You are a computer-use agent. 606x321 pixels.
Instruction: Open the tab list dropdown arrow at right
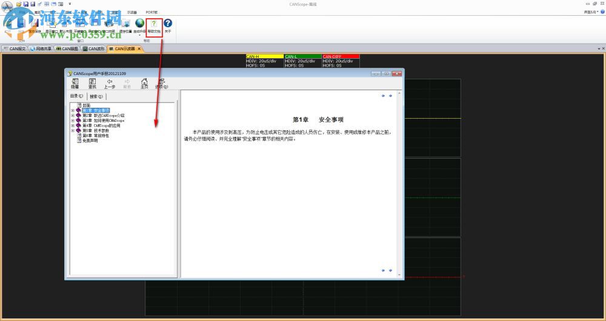(x=599, y=48)
